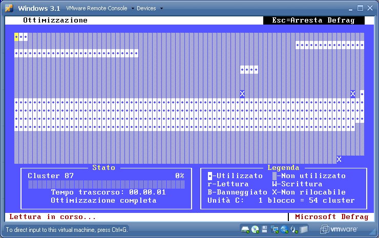Click the network adapter status icon
379x238 pixels.
(276, 229)
